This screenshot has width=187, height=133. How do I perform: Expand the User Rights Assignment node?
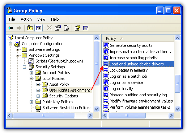pos(38,90)
